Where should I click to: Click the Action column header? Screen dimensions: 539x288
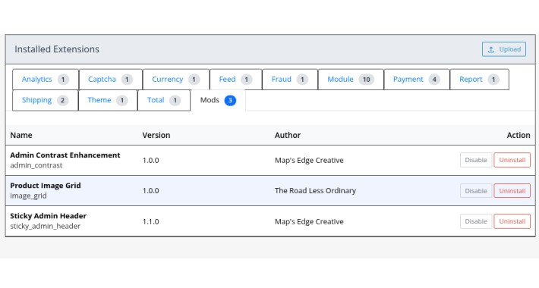(x=519, y=135)
